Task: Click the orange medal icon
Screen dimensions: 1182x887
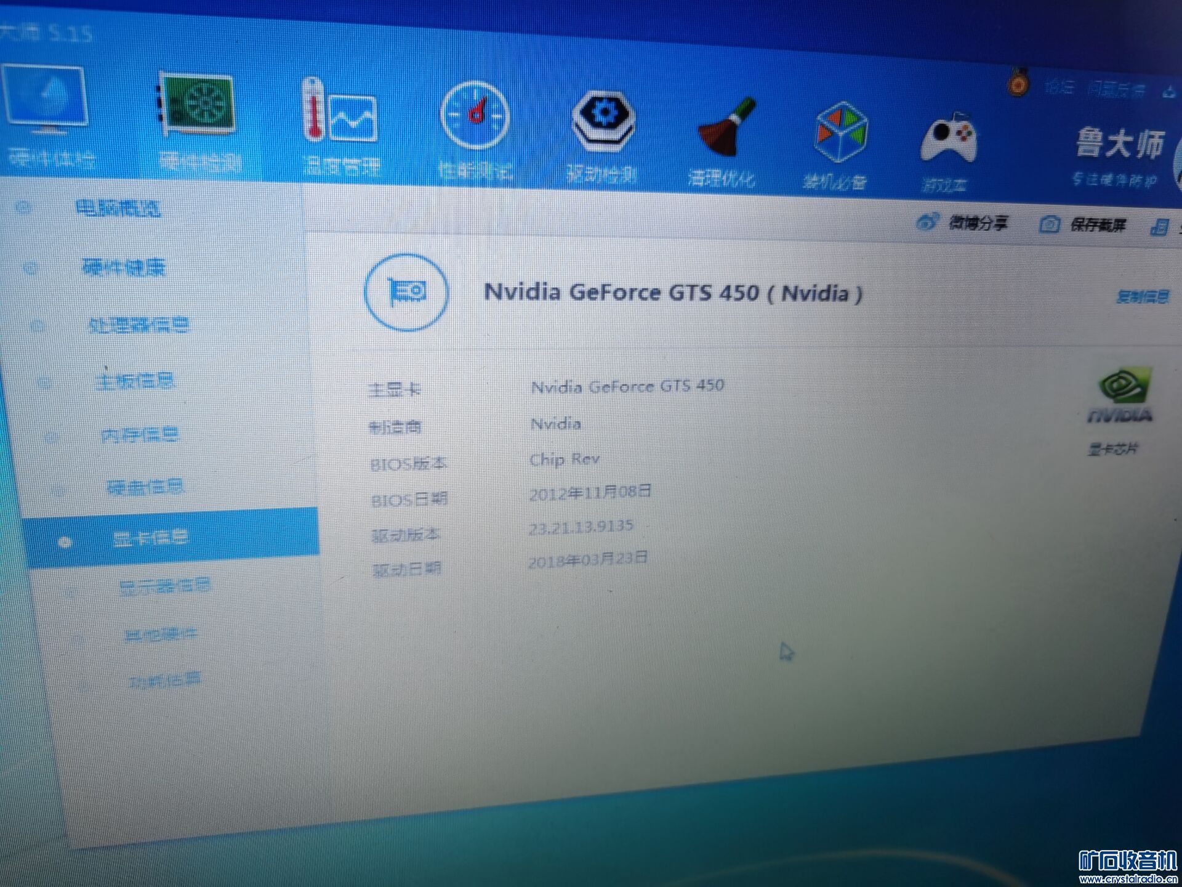Action: (x=1018, y=83)
